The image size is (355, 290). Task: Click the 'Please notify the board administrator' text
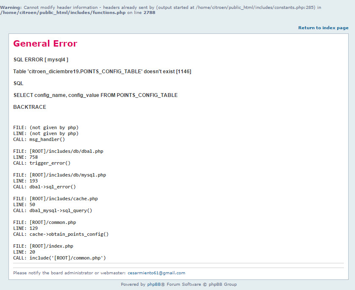[69, 273]
